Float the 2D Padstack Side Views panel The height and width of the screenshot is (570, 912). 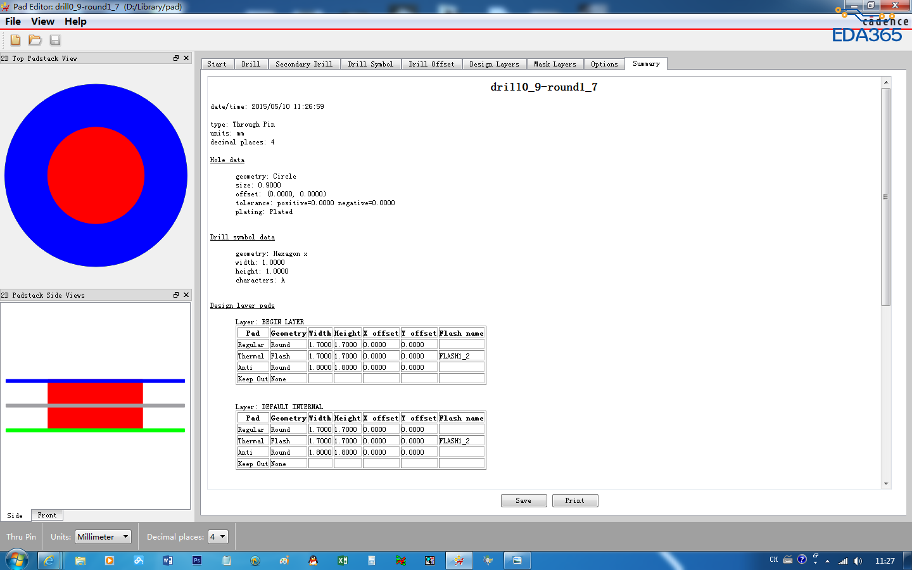pyautogui.click(x=176, y=294)
